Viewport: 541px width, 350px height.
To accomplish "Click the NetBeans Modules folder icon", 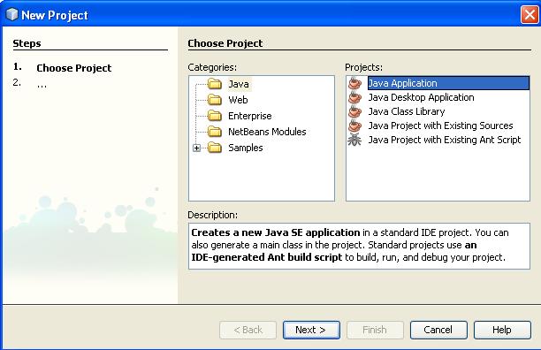I will (x=215, y=132).
